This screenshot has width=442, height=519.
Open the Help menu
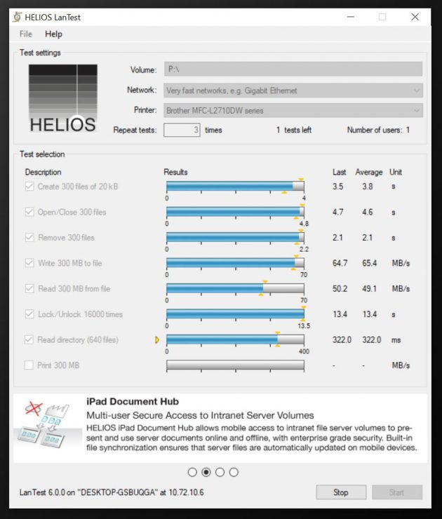pyautogui.click(x=53, y=34)
